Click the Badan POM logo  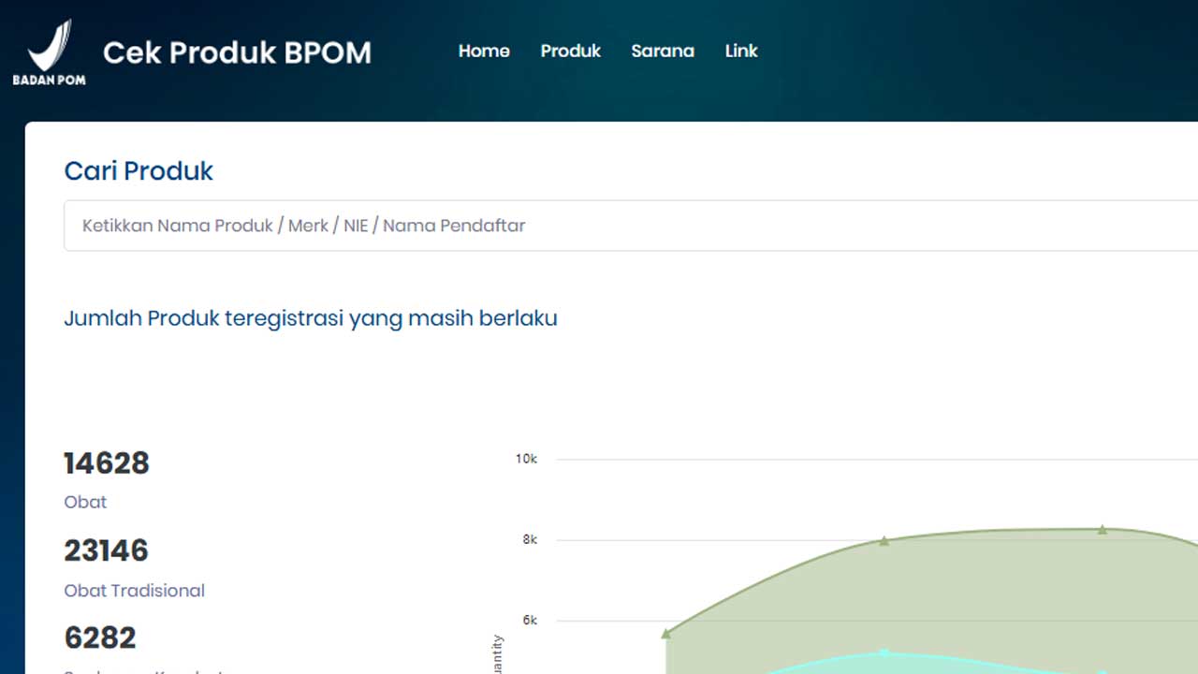click(x=49, y=51)
